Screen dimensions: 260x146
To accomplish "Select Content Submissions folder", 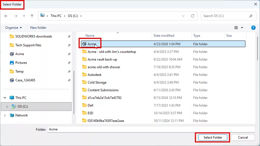I will [103, 90].
